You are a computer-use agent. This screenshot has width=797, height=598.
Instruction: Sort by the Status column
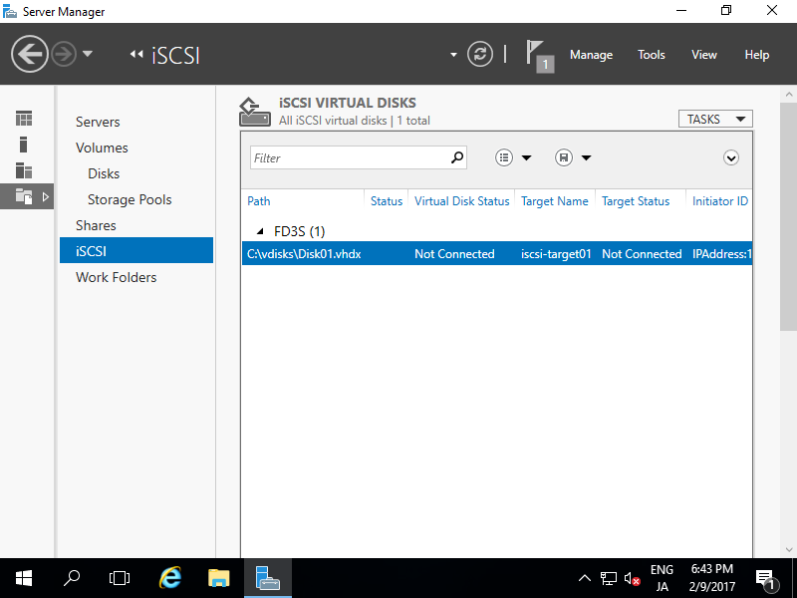tap(387, 201)
